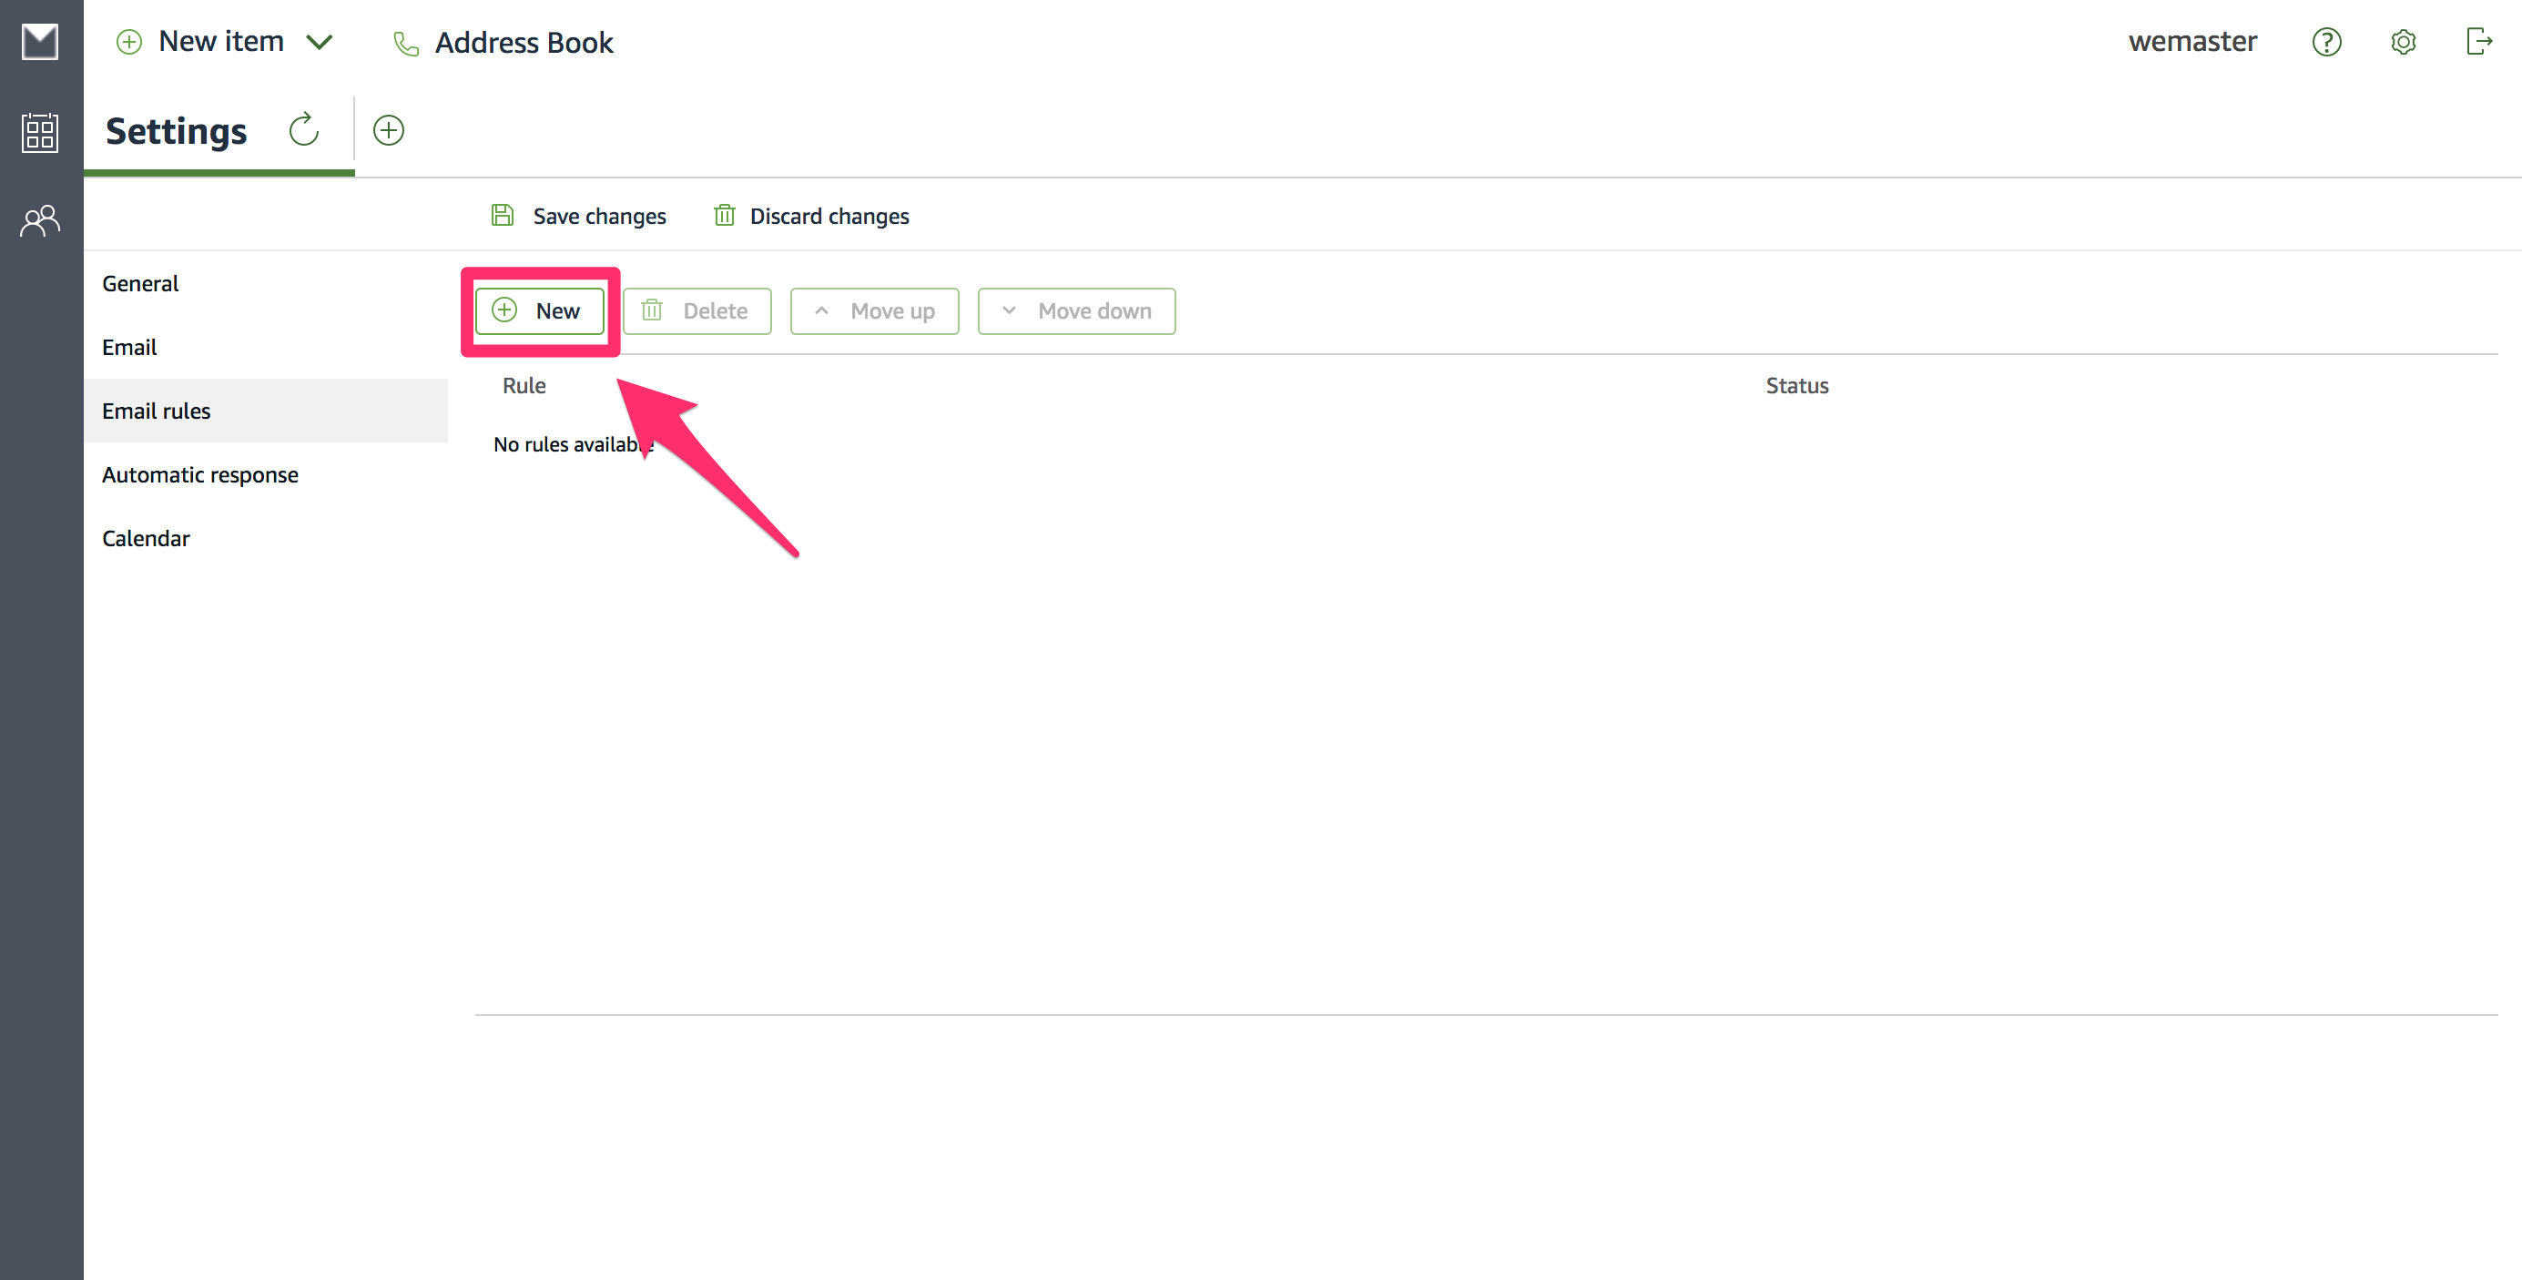Click the logout icon at top right
This screenshot has width=2522, height=1280.
pos(2478,42)
